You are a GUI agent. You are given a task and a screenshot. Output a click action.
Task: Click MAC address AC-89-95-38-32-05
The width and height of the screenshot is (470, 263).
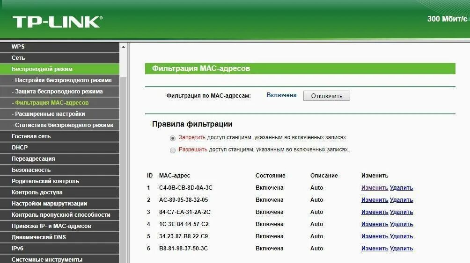click(184, 200)
